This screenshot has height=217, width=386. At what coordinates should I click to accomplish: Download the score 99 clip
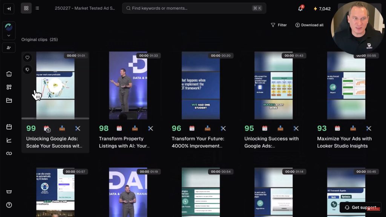click(x=62, y=128)
